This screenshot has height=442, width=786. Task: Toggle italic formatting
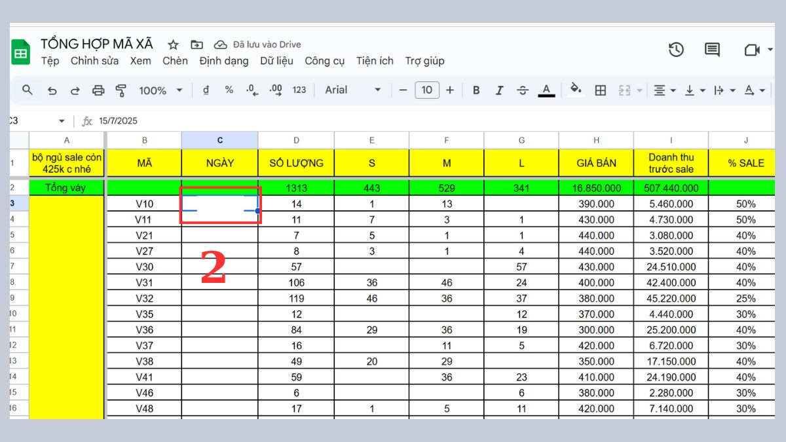499,90
